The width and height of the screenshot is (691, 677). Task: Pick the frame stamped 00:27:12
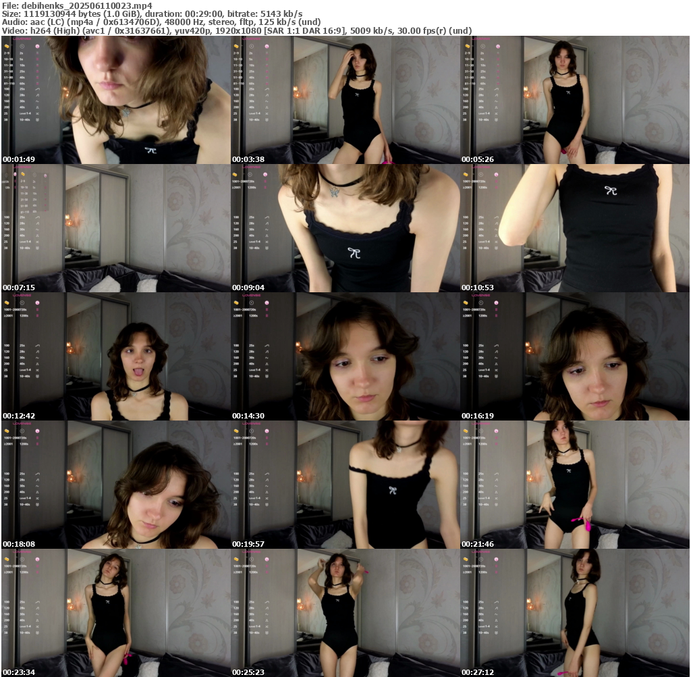click(x=575, y=613)
